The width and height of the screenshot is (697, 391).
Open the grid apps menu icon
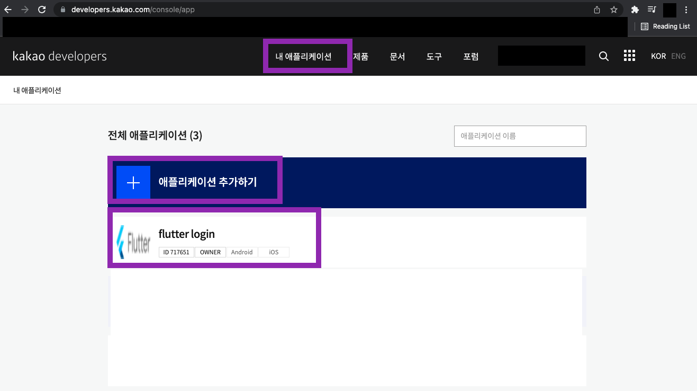629,56
